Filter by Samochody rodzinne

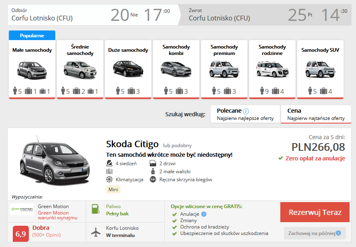click(272, 69)
